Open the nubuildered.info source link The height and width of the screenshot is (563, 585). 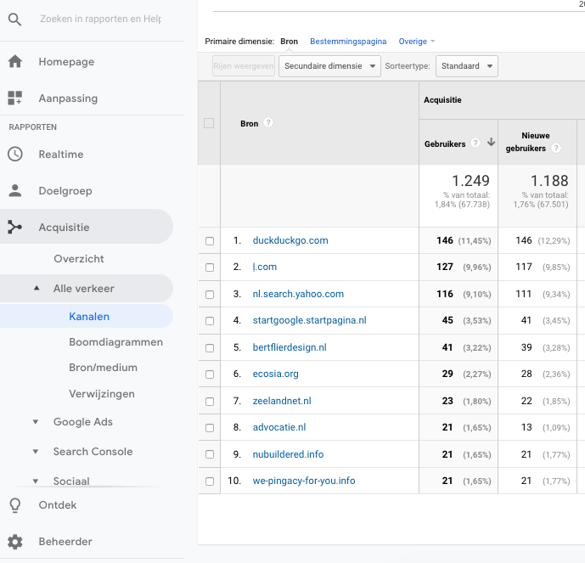(288, 454)
